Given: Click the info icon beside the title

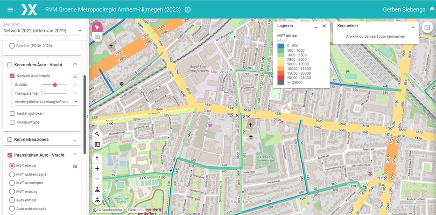Looking at the screenshot, I should pyautogui.click(x=188, y=10).
